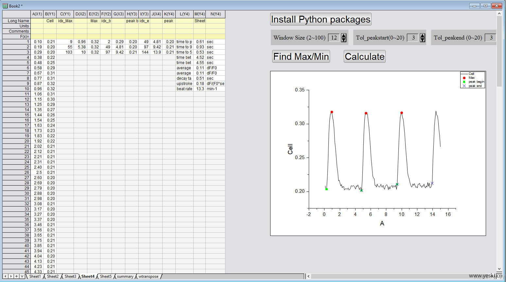Click the Calculate button
Screen dimensions: 506x282
tap(365, 57)
